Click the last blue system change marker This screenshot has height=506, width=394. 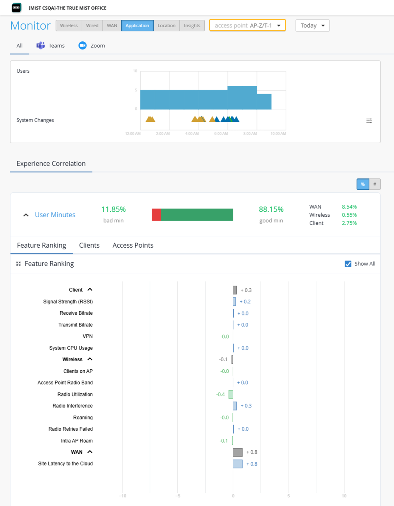(x=236, y=119)
